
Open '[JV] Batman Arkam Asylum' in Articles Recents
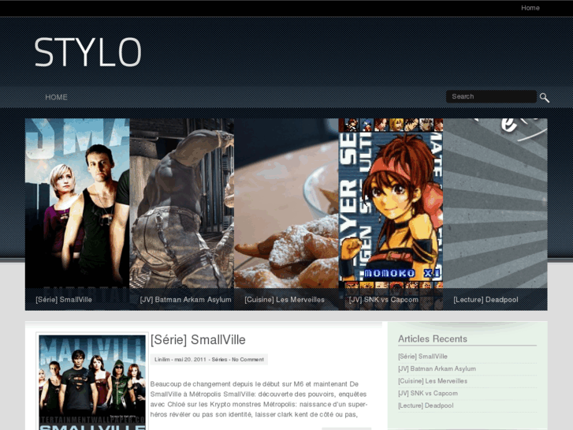437,368
